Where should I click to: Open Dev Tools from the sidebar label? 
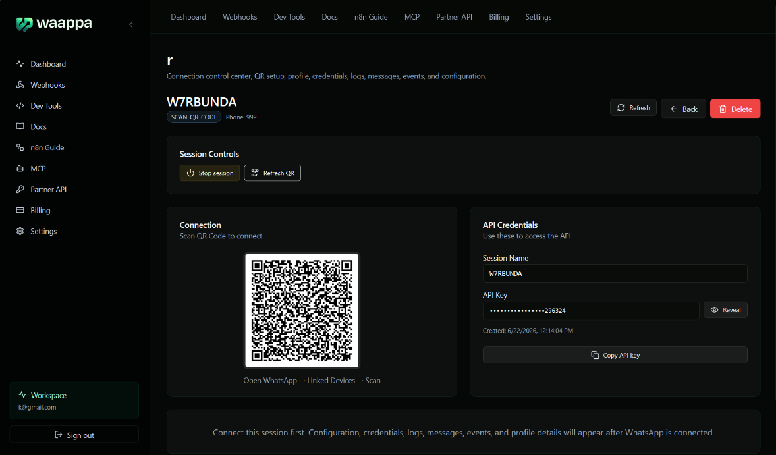tap(46, 106)
